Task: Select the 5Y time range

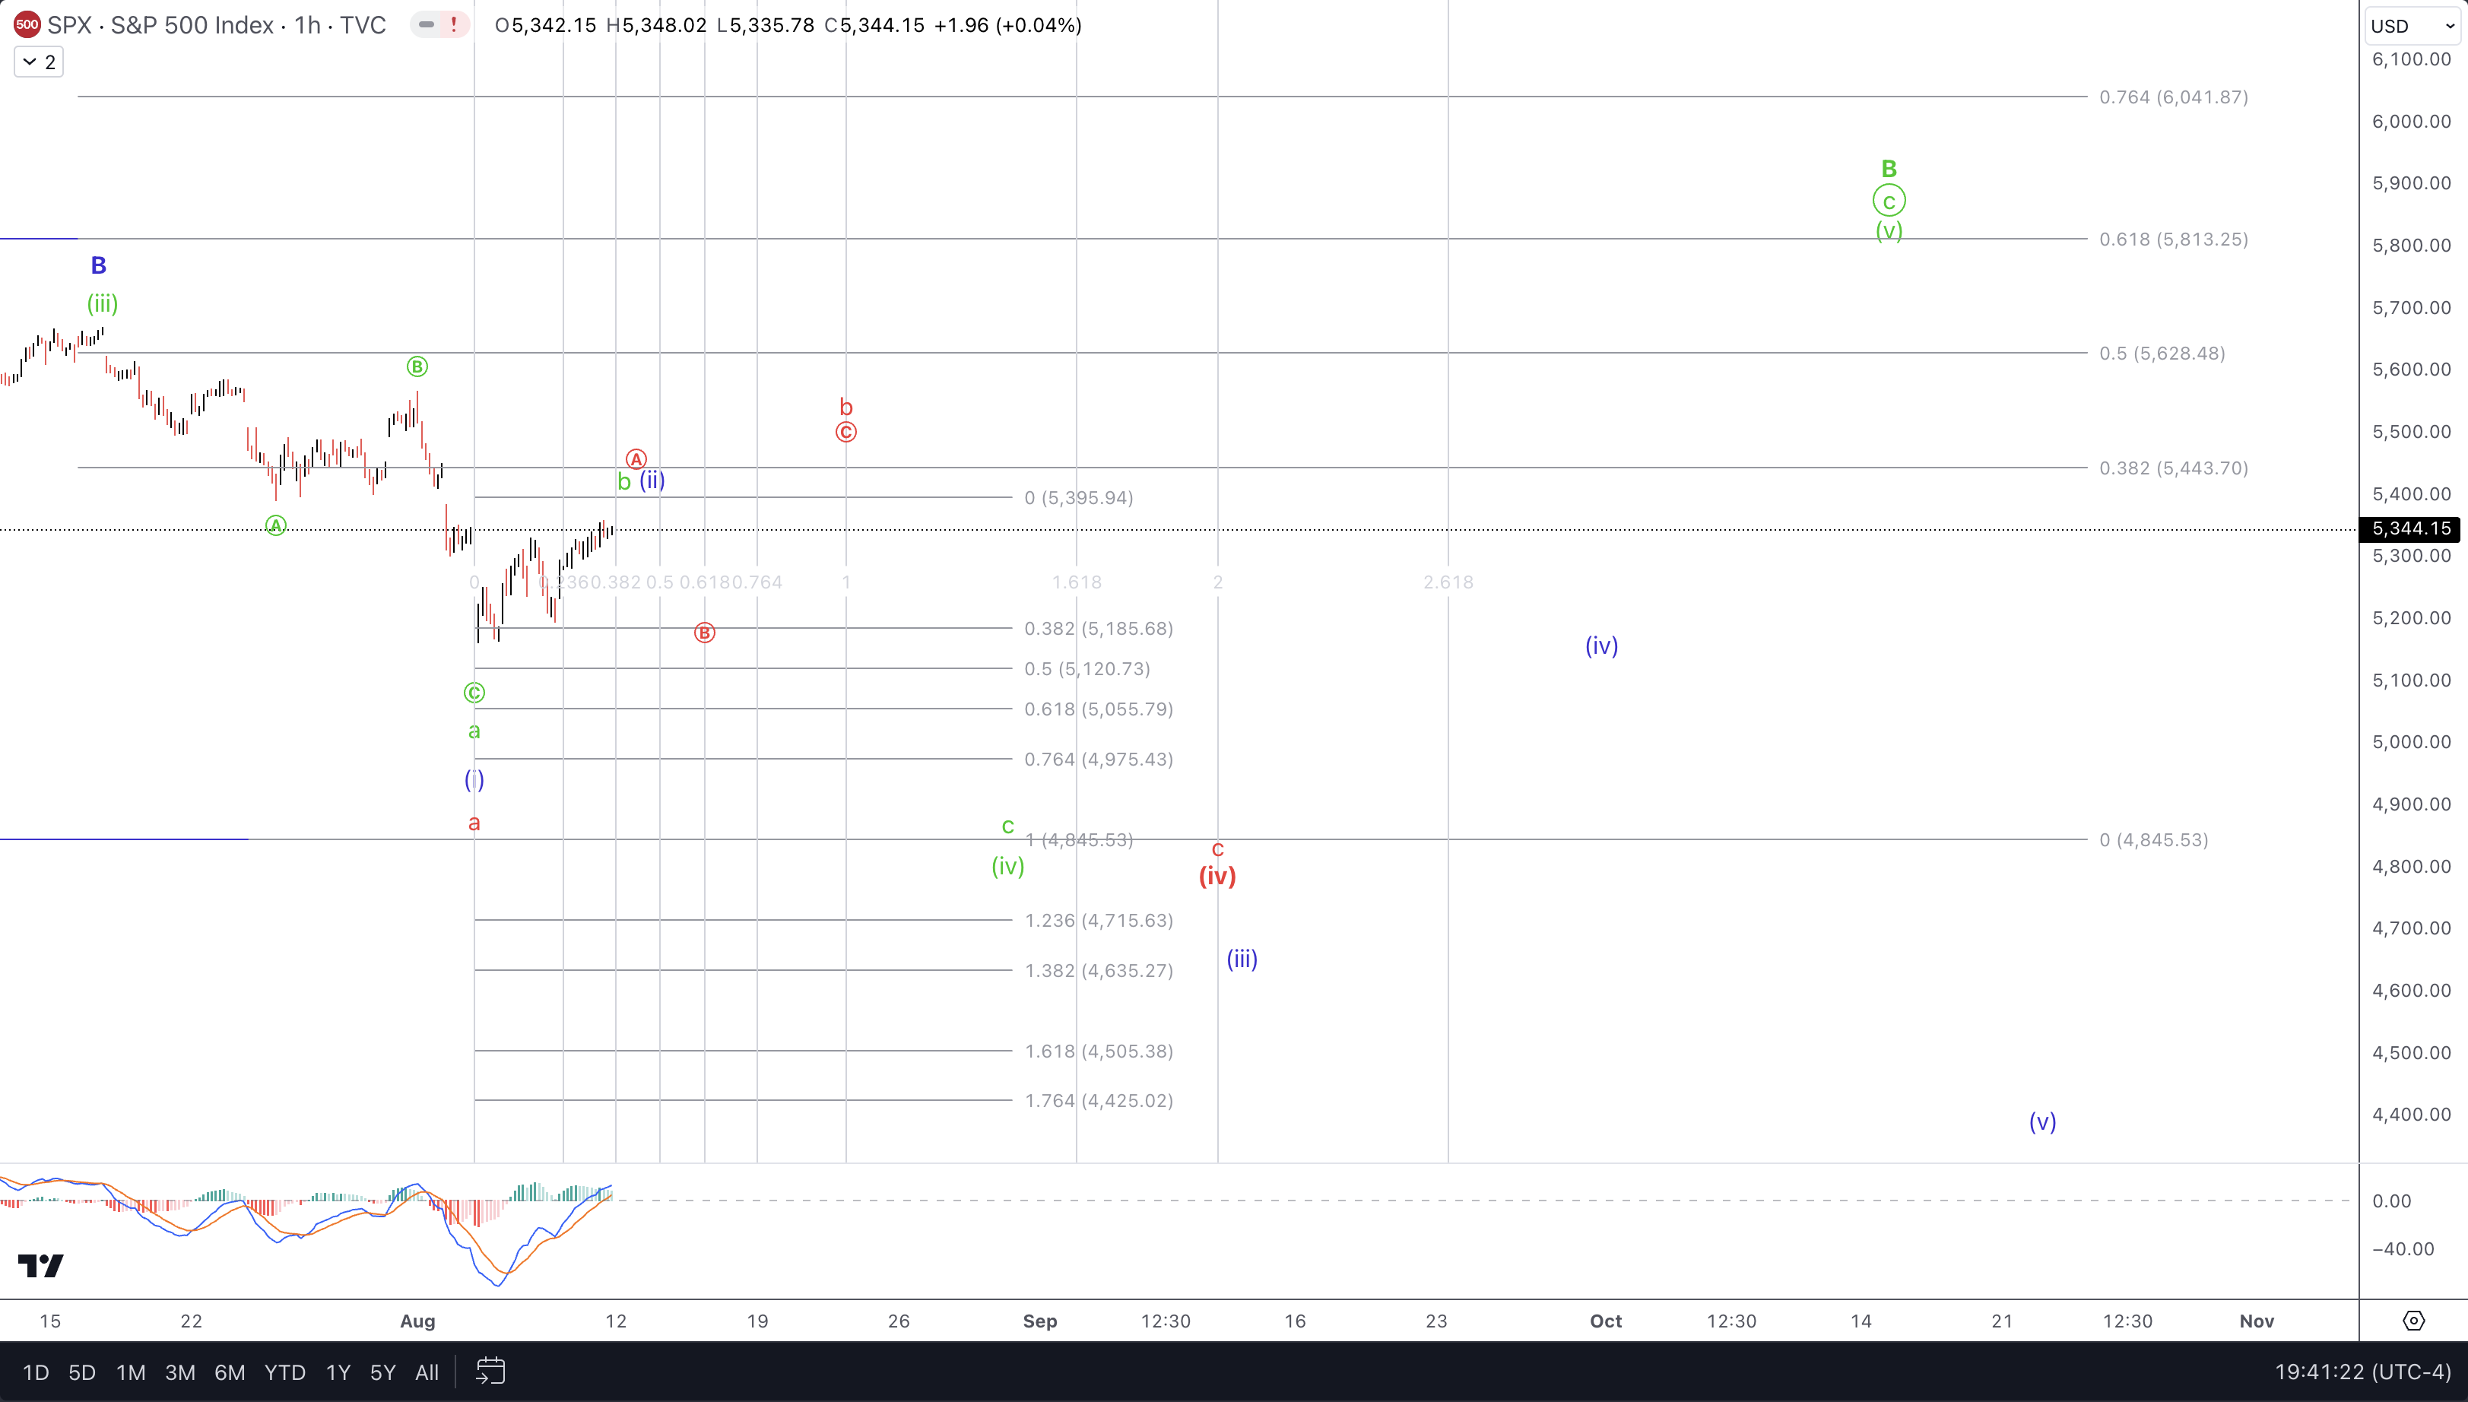Action: coord(382,1372)
